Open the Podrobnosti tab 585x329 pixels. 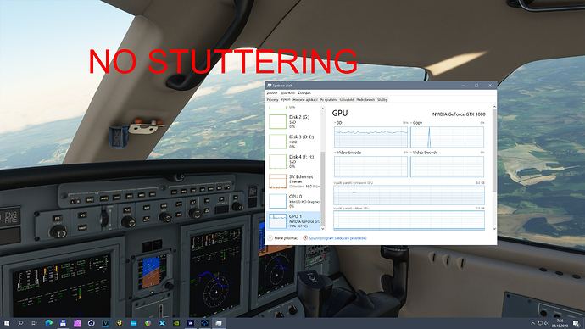(365, 100)
